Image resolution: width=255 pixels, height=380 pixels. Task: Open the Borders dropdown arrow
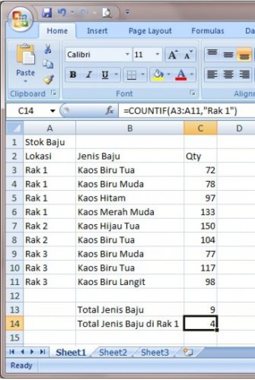pyautogui.click(x=143, y=75)
